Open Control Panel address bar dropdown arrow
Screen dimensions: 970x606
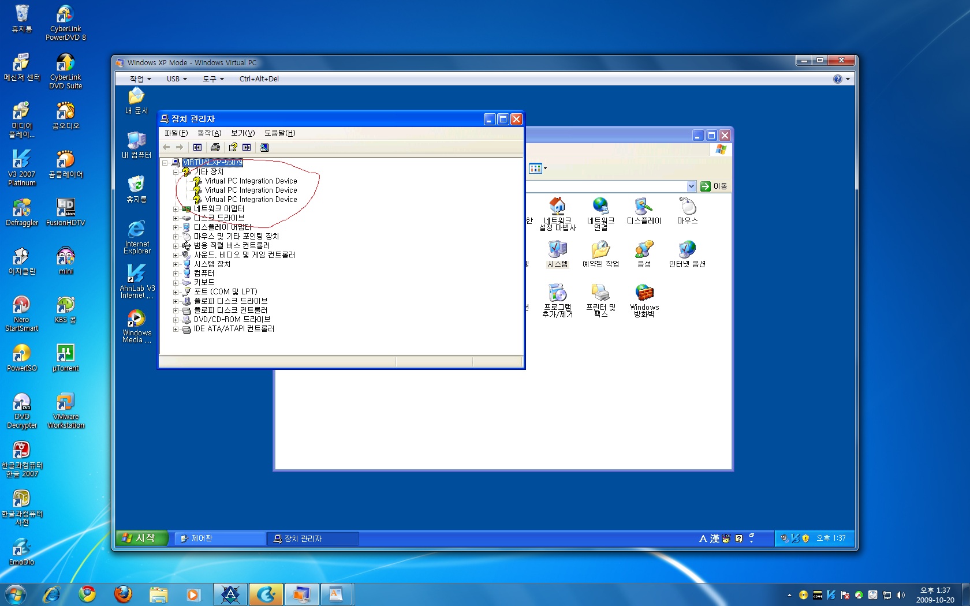[x=691, y=186]
